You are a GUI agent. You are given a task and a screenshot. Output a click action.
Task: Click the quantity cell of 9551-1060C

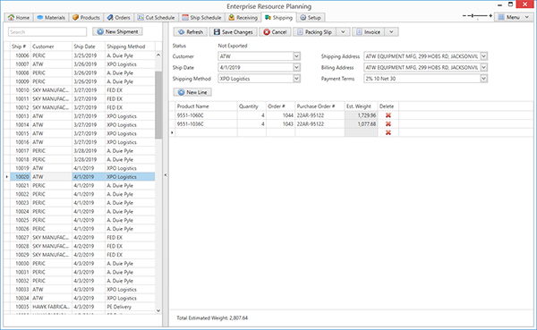tap(251, 115)
